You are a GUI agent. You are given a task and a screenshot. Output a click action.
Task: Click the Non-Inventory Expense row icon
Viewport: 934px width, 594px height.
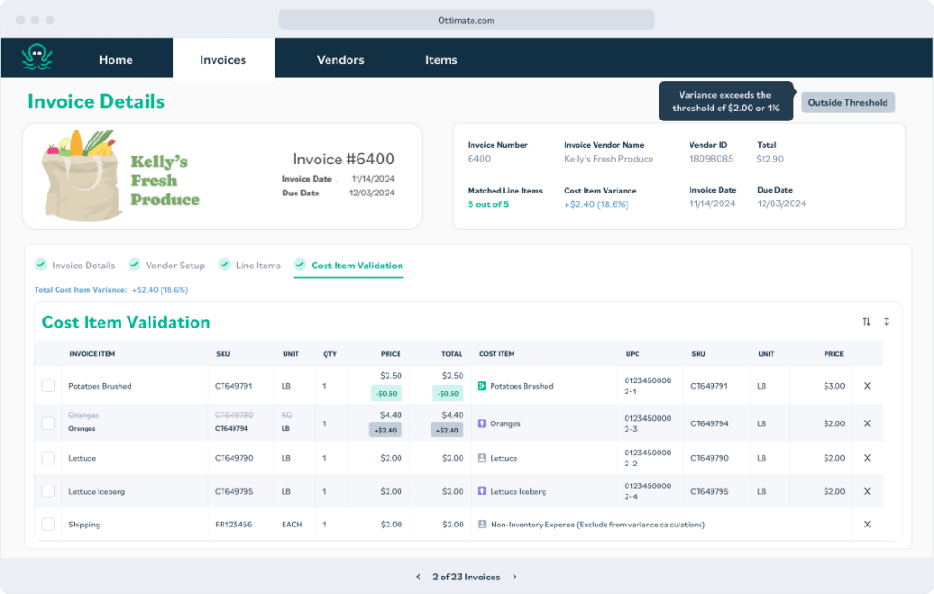click(482, 525)
